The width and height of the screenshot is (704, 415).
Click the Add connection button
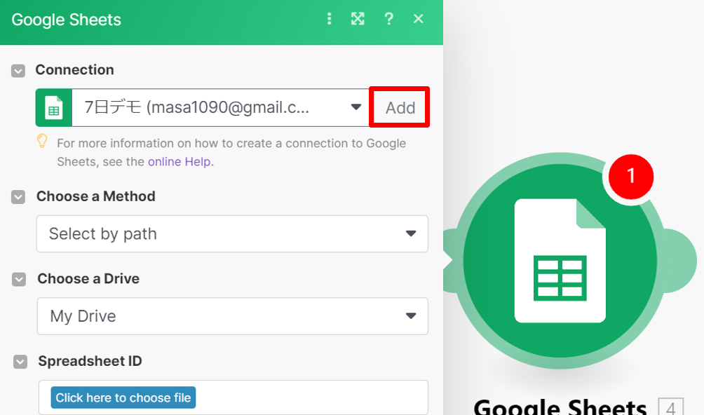coord(400,108)
